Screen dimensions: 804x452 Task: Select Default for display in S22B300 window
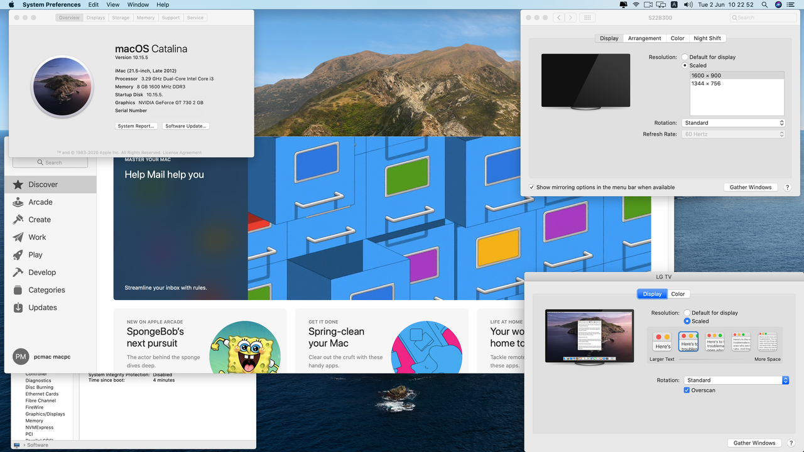point(685,57)
